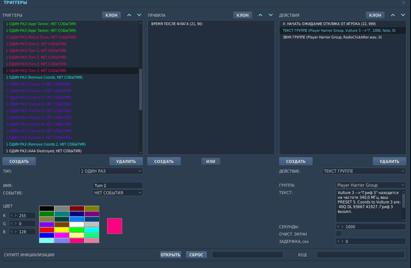
Task: Pick the cyan color swatch
Action: [92, 230]
